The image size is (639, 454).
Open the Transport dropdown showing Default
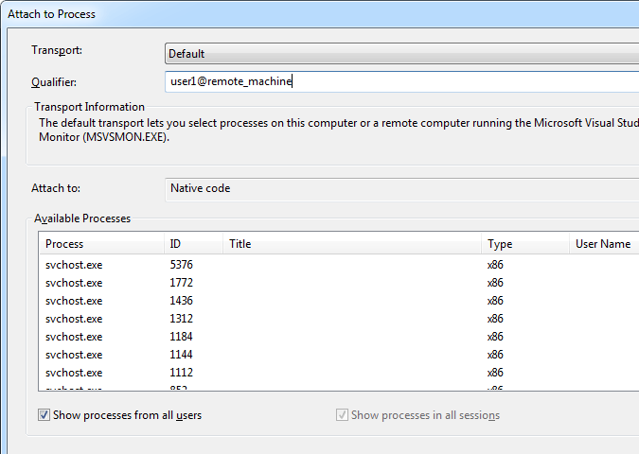click(x=401, y=54)
